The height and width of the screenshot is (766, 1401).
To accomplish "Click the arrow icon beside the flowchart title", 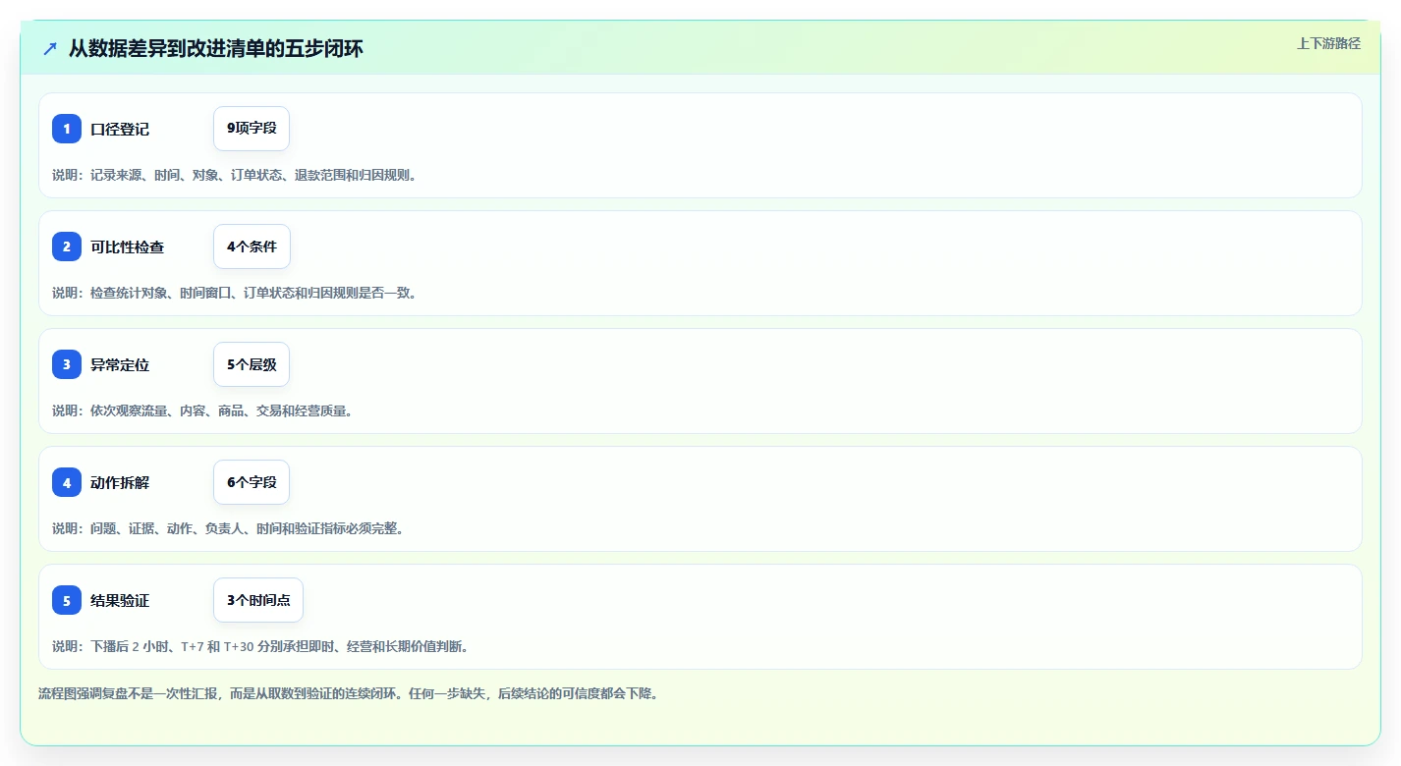I will click(50, 48).
